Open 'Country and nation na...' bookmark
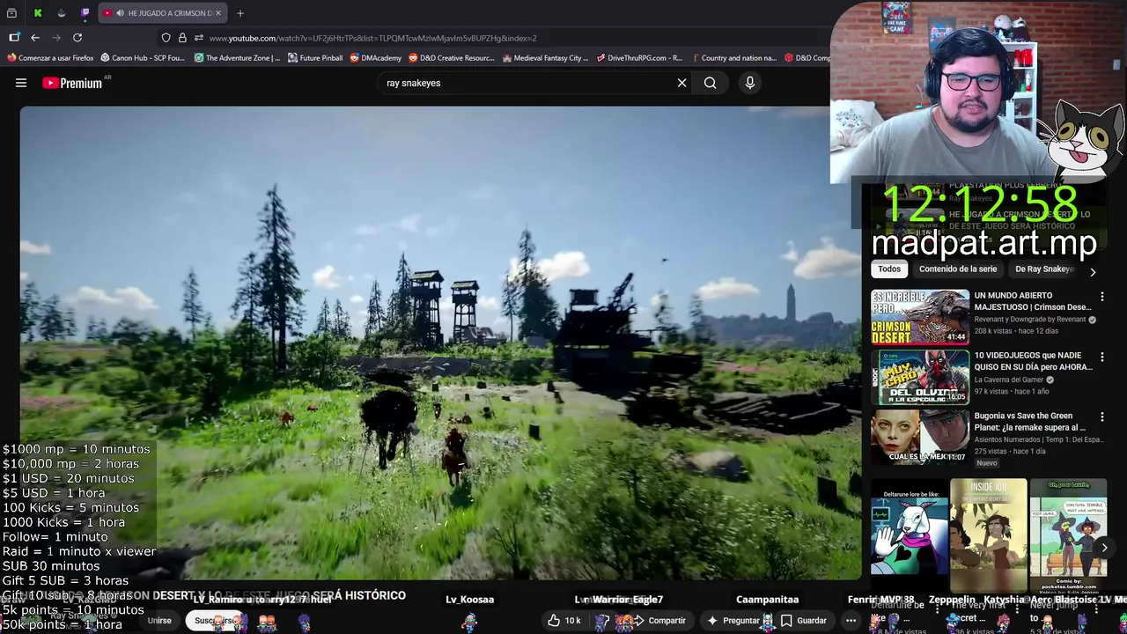The image size is (1127, 634). [x=733, y=58]
